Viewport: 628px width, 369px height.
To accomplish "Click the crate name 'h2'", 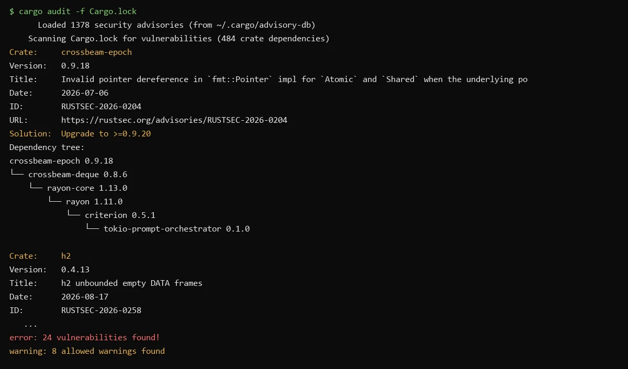I will (66, 256).
